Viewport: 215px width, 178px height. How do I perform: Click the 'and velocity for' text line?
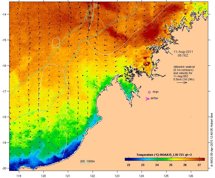click(x=183, y=73)
